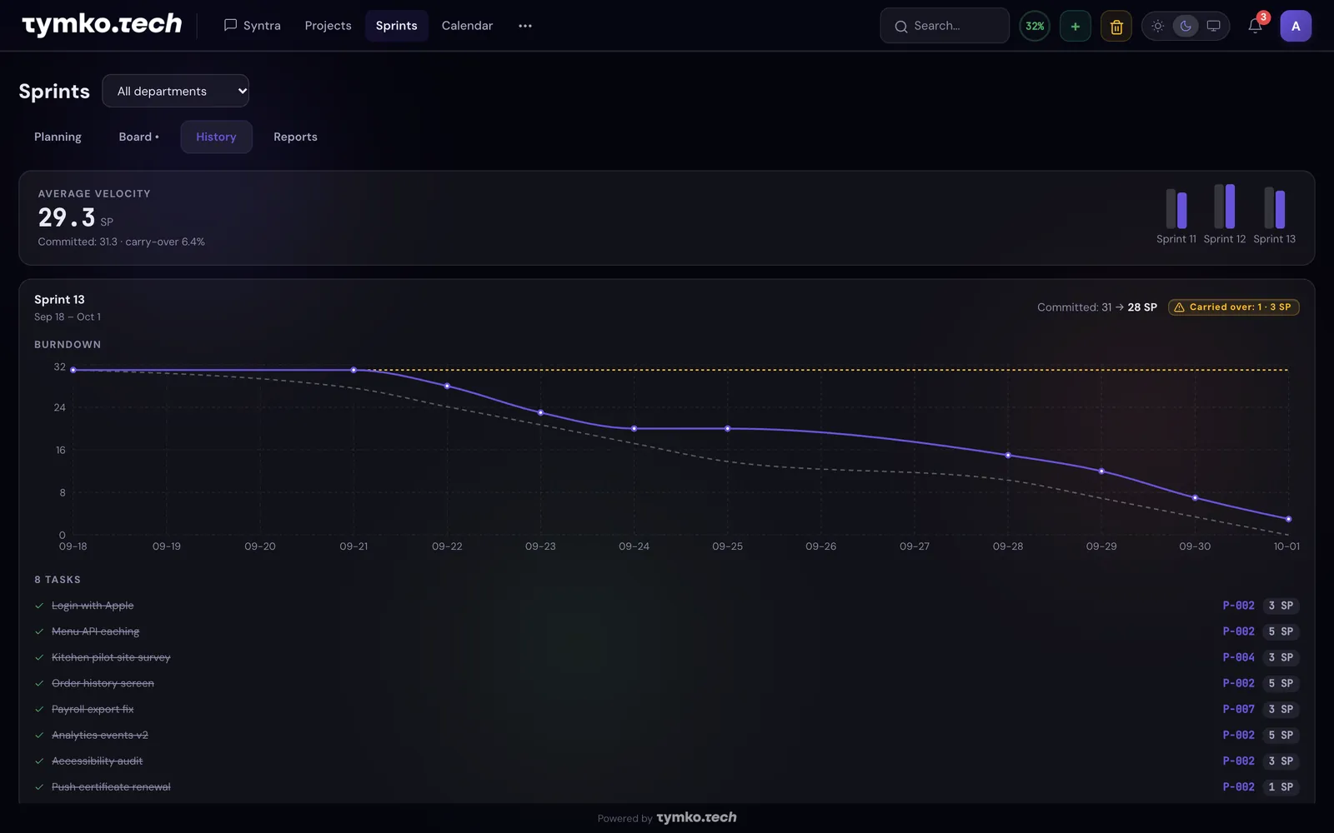Open the Reports tab

[x=295, y=137]
